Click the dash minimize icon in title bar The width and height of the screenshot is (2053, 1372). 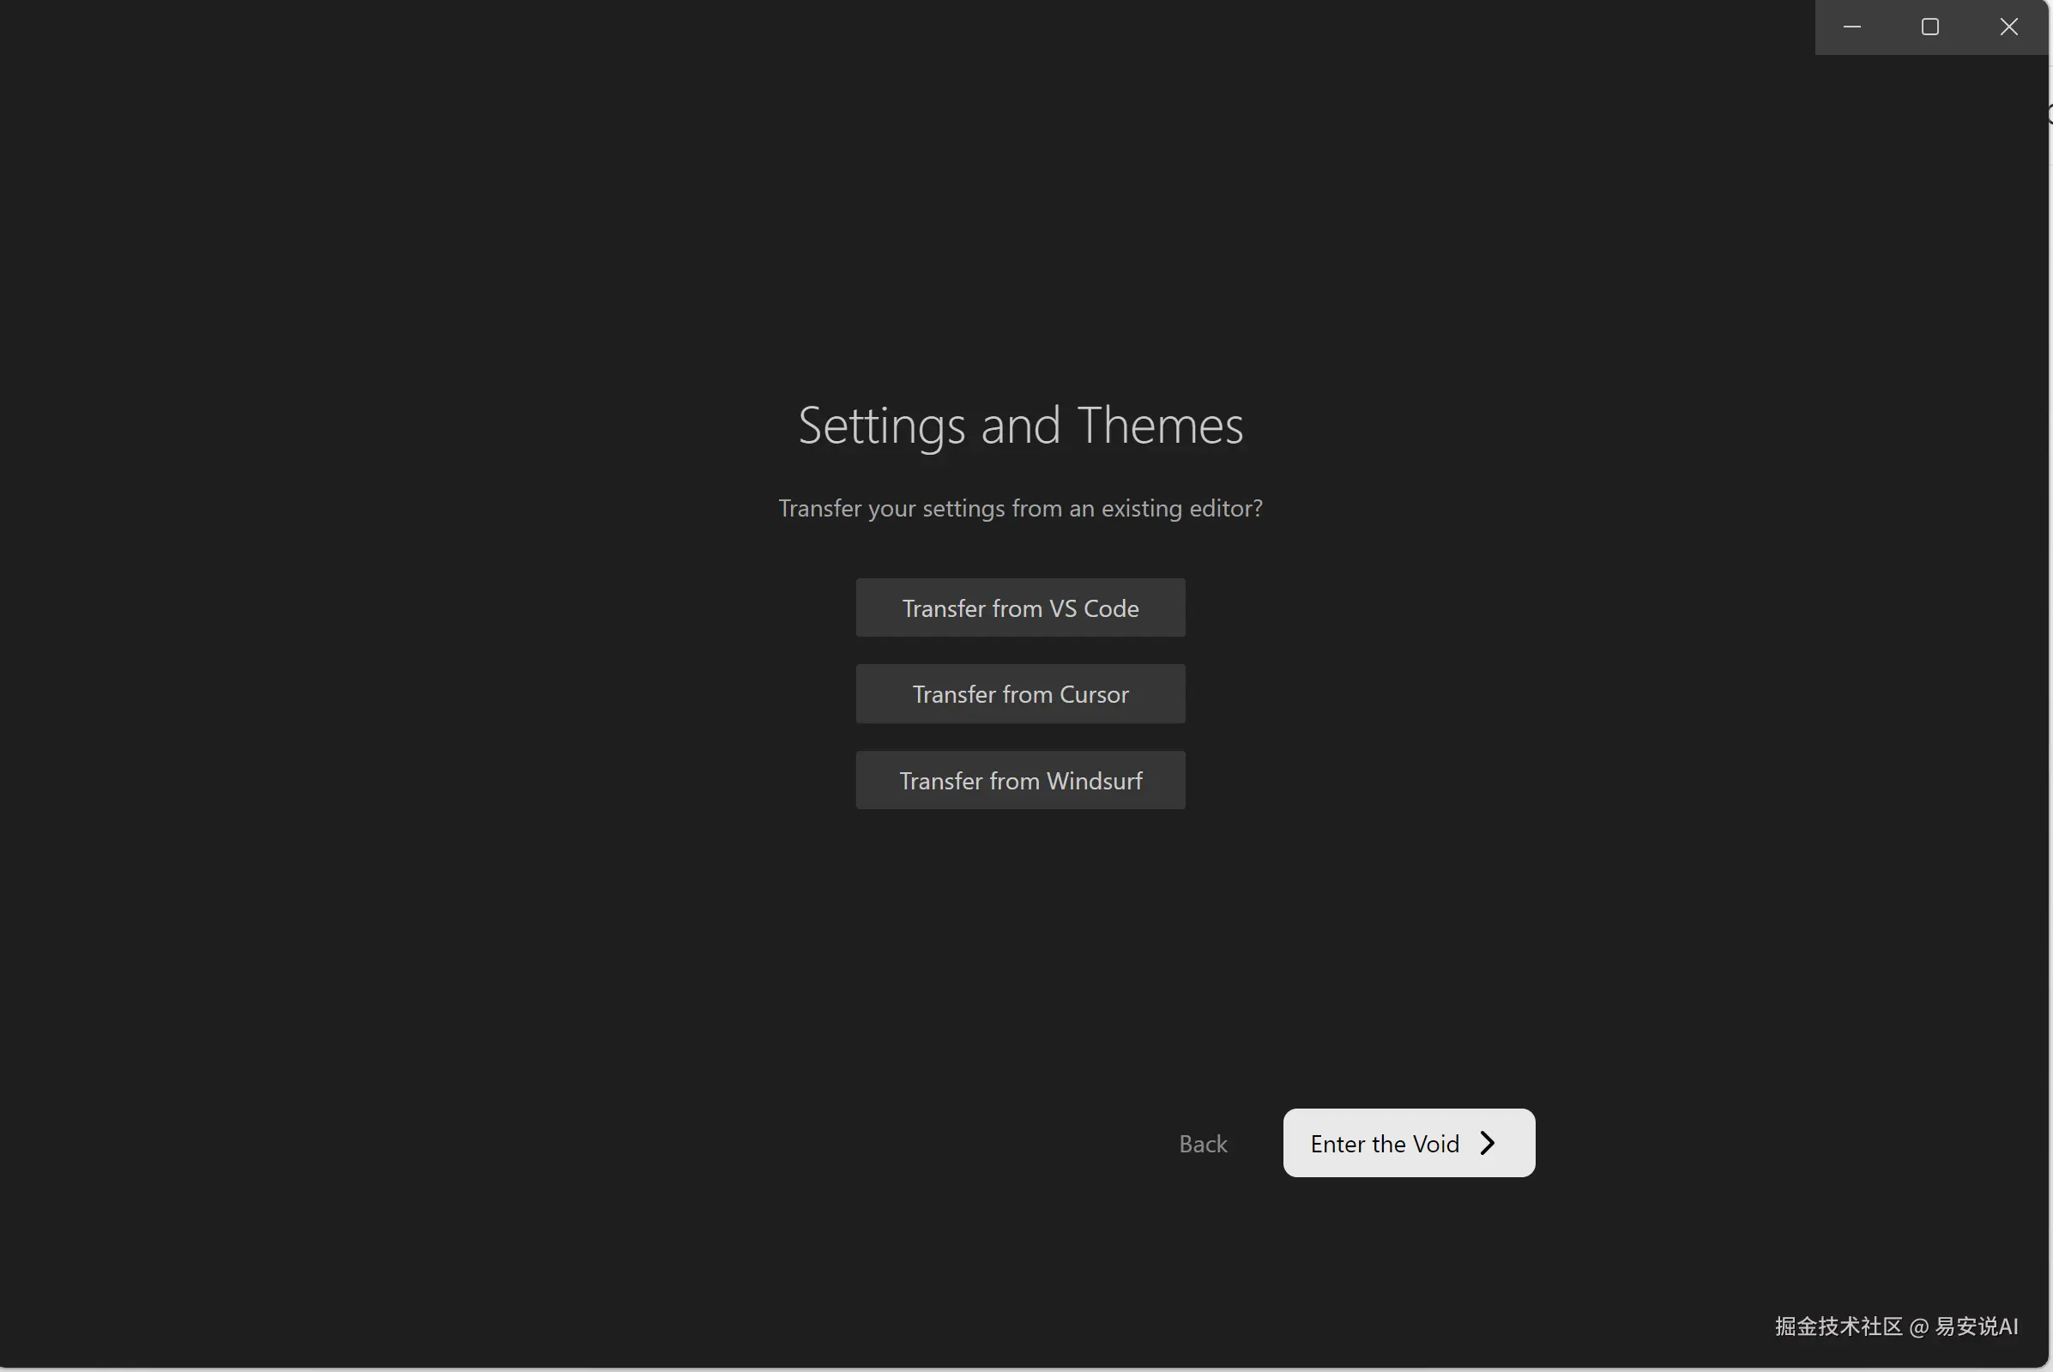(1851, 27)
